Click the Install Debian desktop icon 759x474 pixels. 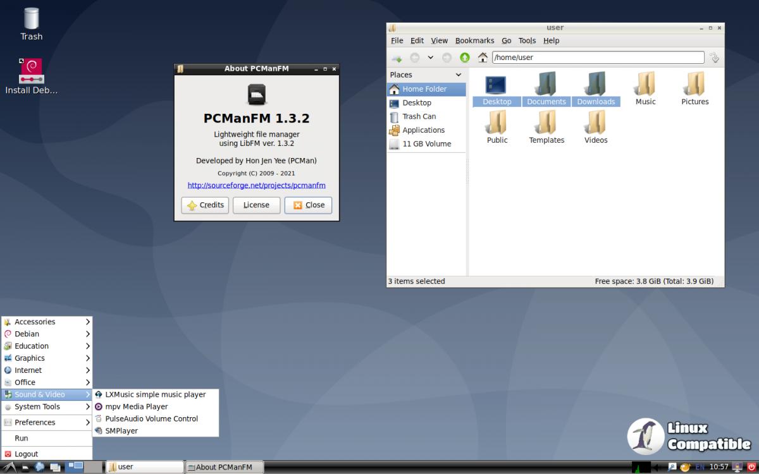(31, 76)
